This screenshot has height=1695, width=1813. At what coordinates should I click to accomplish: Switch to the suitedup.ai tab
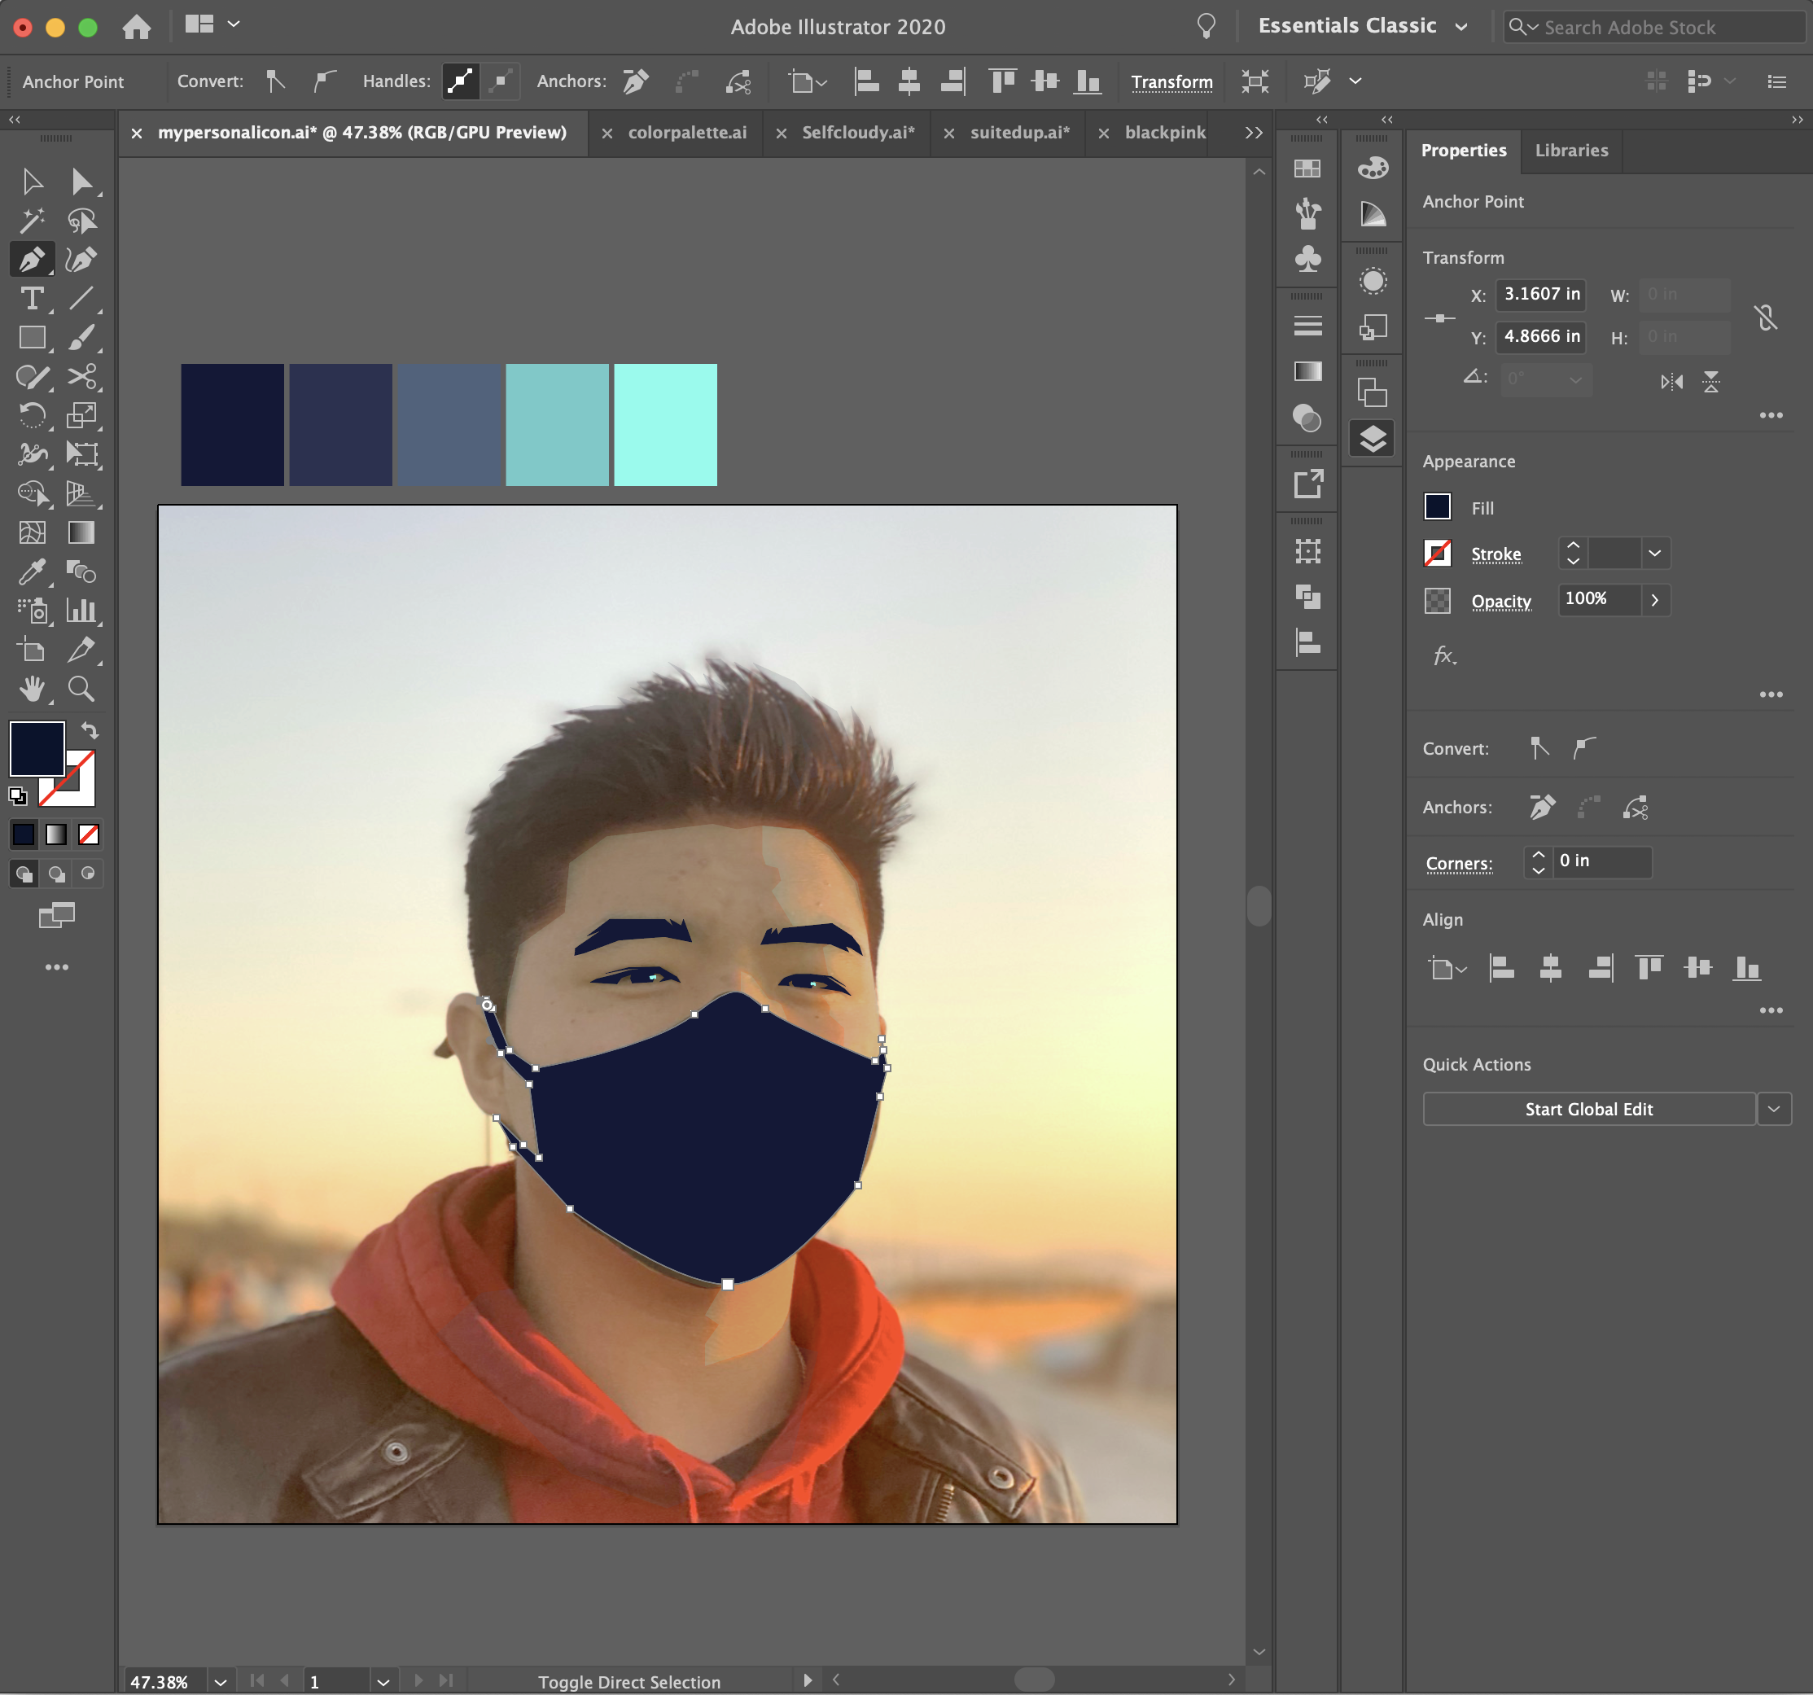tap(1019, 132)
